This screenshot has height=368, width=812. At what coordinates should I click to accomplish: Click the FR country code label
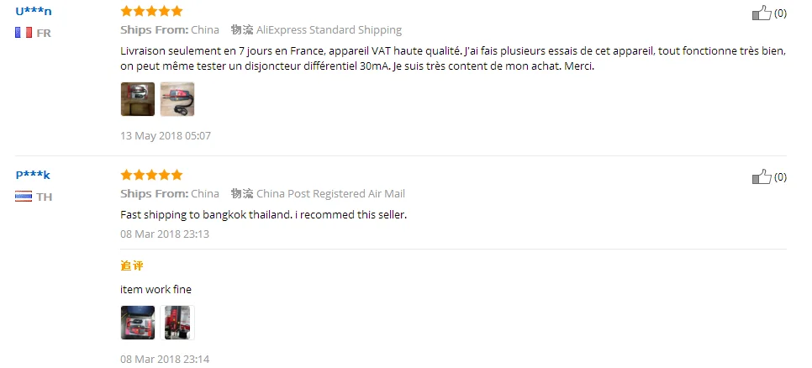pyautogui.click(x=44, y=33)
